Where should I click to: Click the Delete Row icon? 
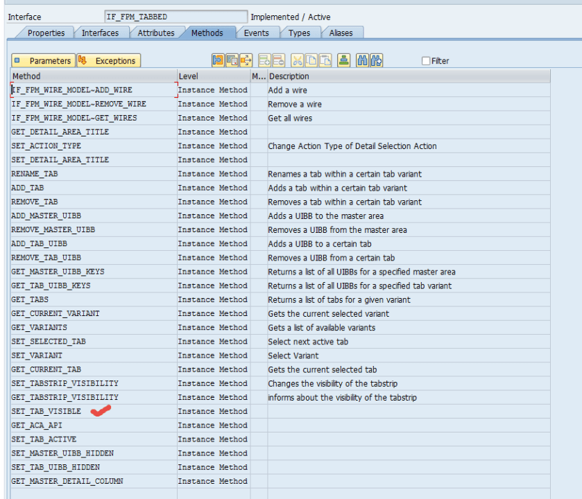(x=279, y=60)
